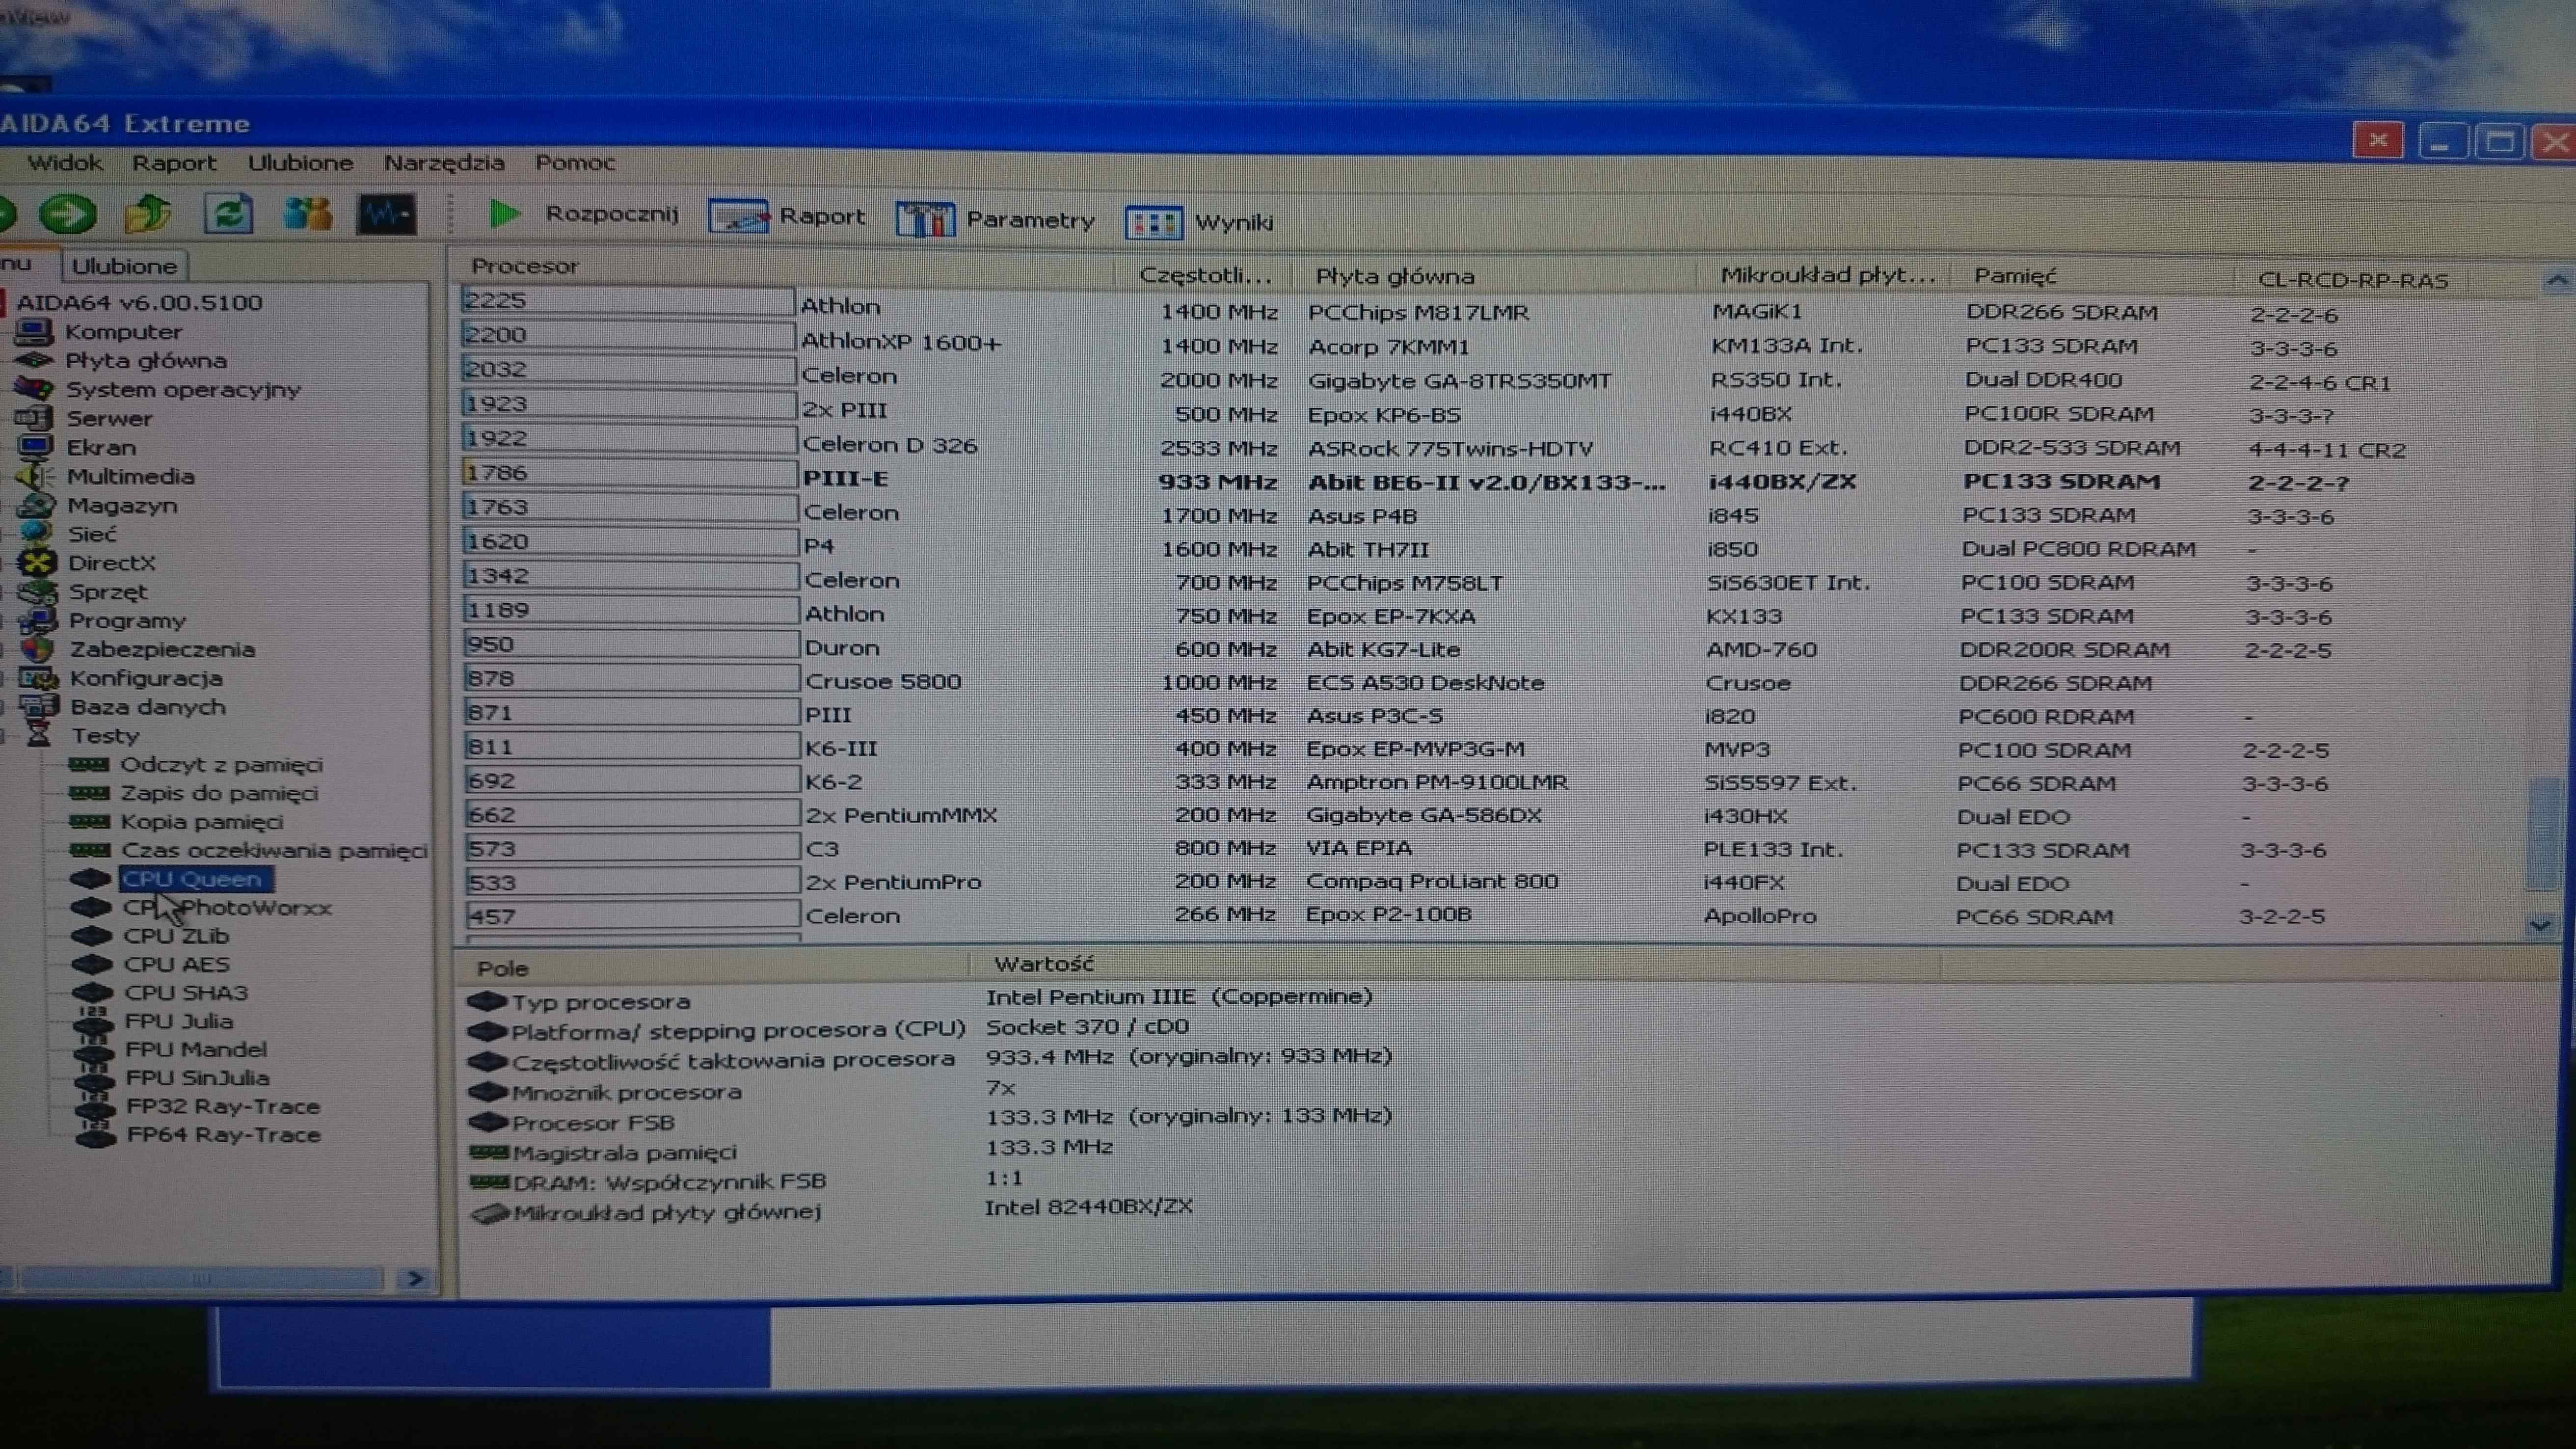Open the Ulubione menu
Image resolution: width=2576 pixels, height=1449 pixels.
click(300, 163)
